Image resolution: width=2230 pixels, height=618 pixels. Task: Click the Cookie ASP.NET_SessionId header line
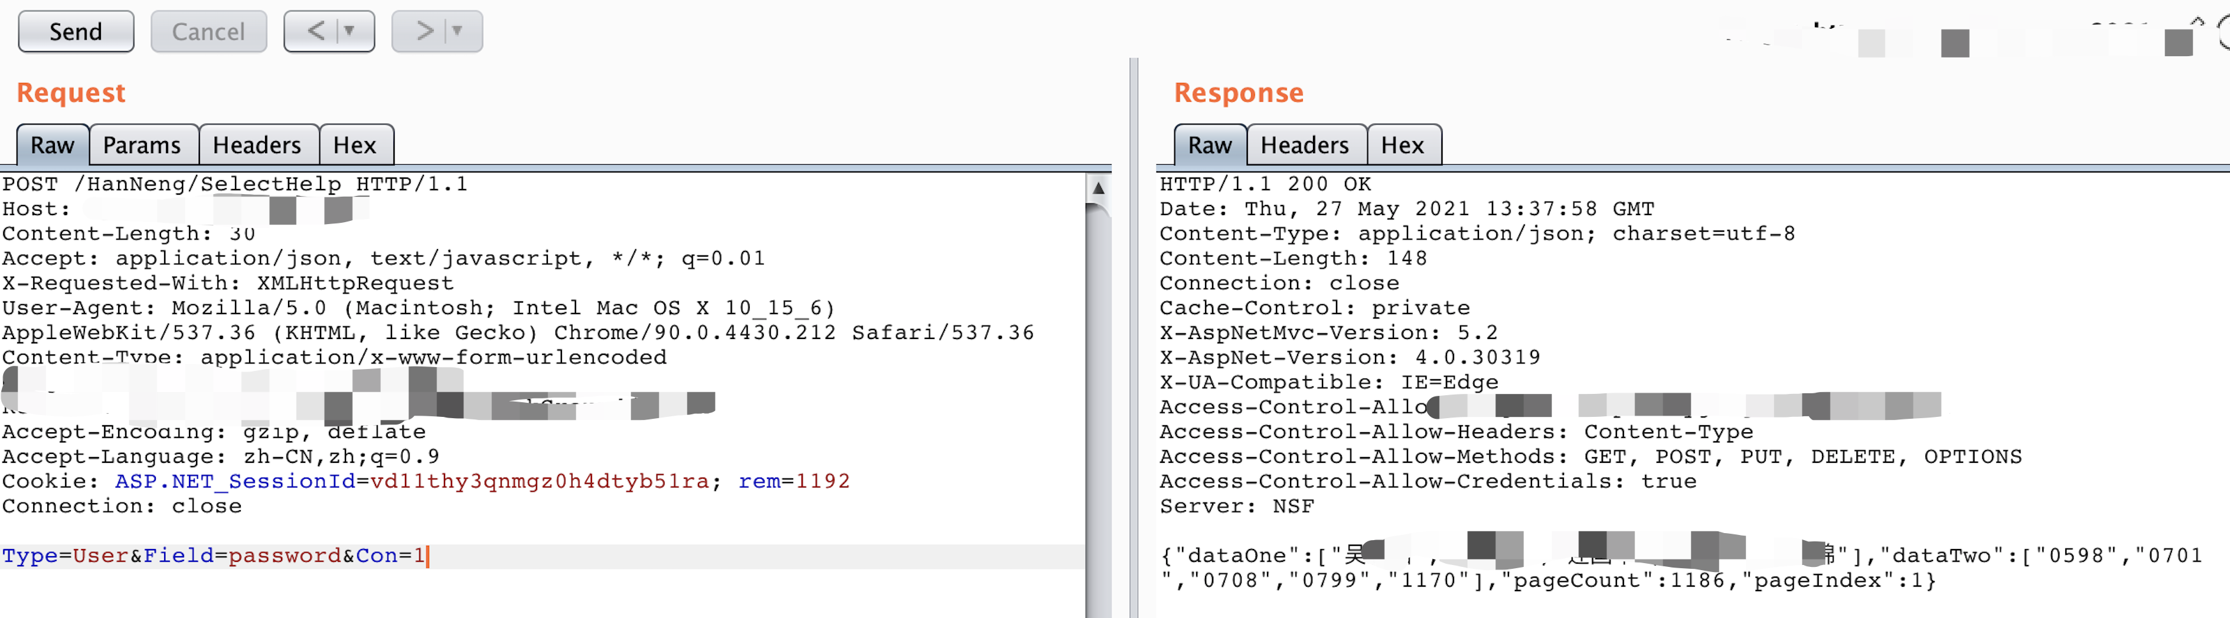426,481
